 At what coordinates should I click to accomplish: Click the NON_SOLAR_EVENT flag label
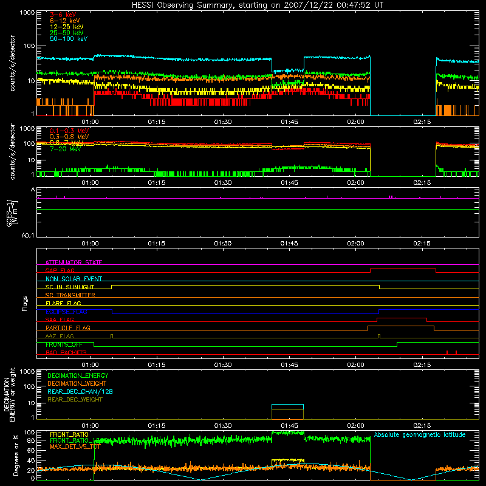pyautogui.click(x=74, y=279)
